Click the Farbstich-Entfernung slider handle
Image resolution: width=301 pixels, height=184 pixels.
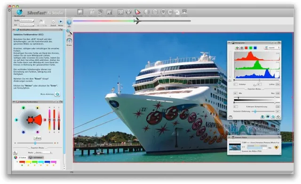(x=255, y=111)
